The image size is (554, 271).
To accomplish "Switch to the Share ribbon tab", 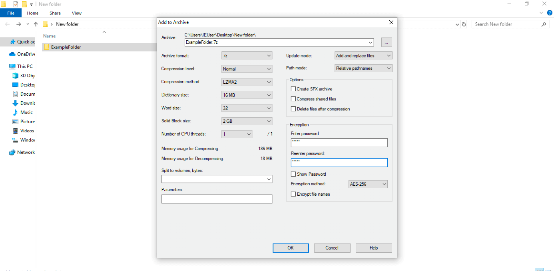I will 55,13.
